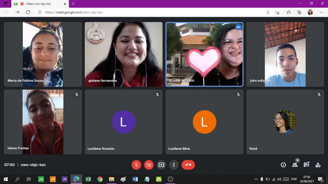Add this page to favorites

277,12
